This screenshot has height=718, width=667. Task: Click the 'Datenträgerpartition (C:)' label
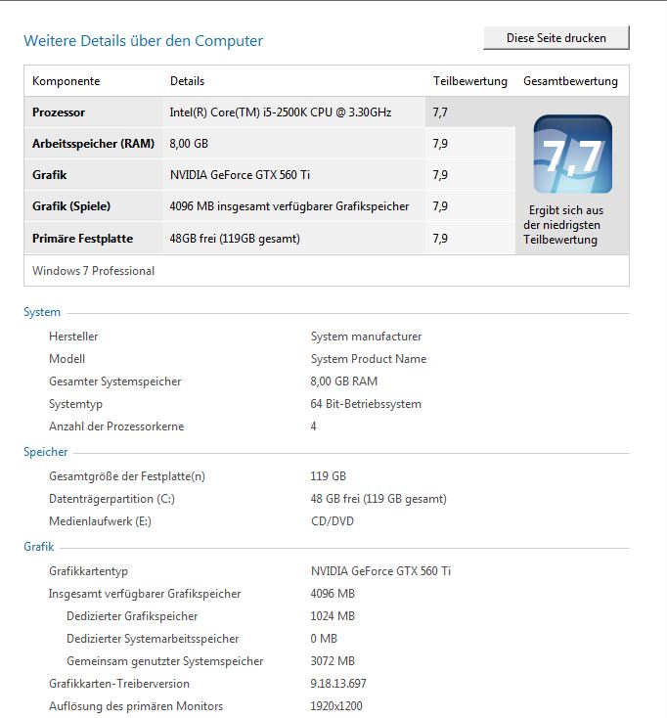(x=111, y=499)
